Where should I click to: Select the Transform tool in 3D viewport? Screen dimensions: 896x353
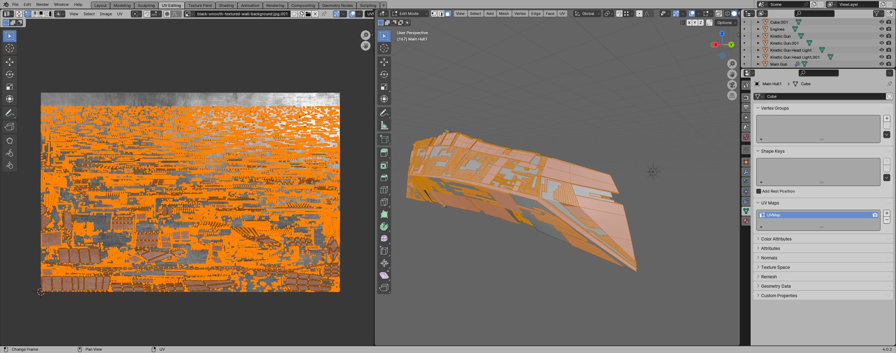pyautogui.click(x=384, y=99)
